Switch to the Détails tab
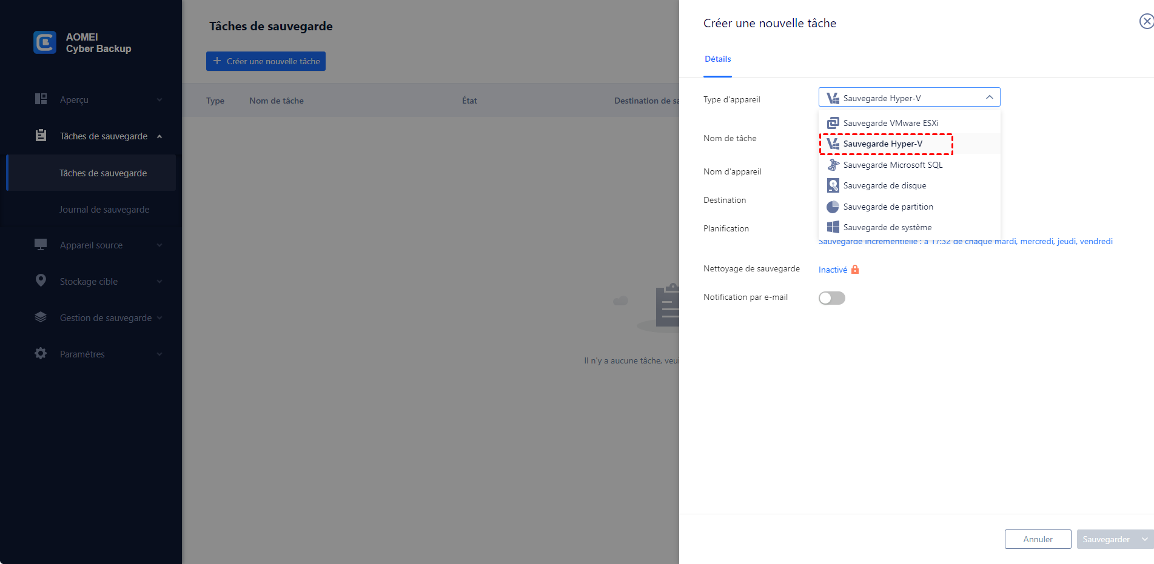Viewport: 1154px width, 564px height. pos(717,59)
